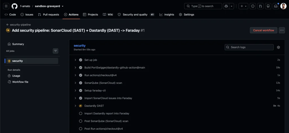Click the 41 badge on Security tab

click(152, 15)
